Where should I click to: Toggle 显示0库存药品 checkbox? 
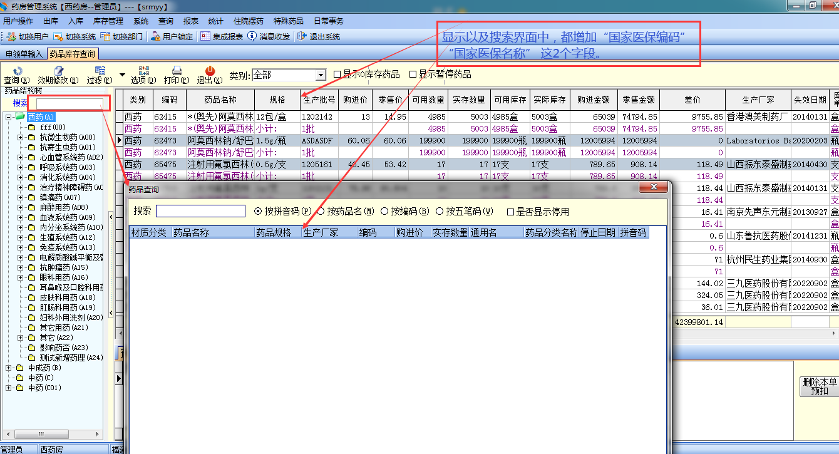337,75
